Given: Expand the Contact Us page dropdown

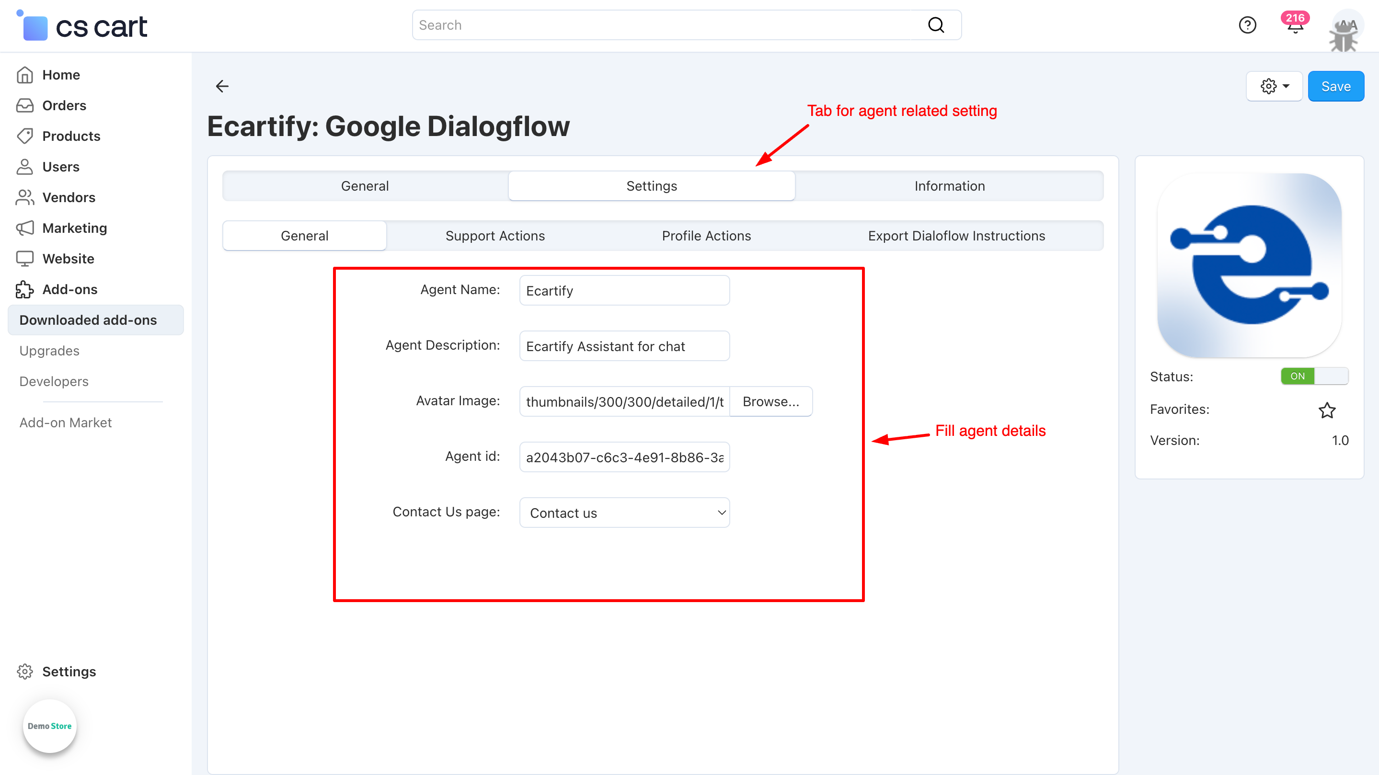Looking at the screenshot, I should (x=624, y=513).
